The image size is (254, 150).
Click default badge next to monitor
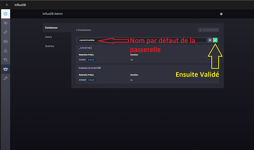tap(91, 60)
